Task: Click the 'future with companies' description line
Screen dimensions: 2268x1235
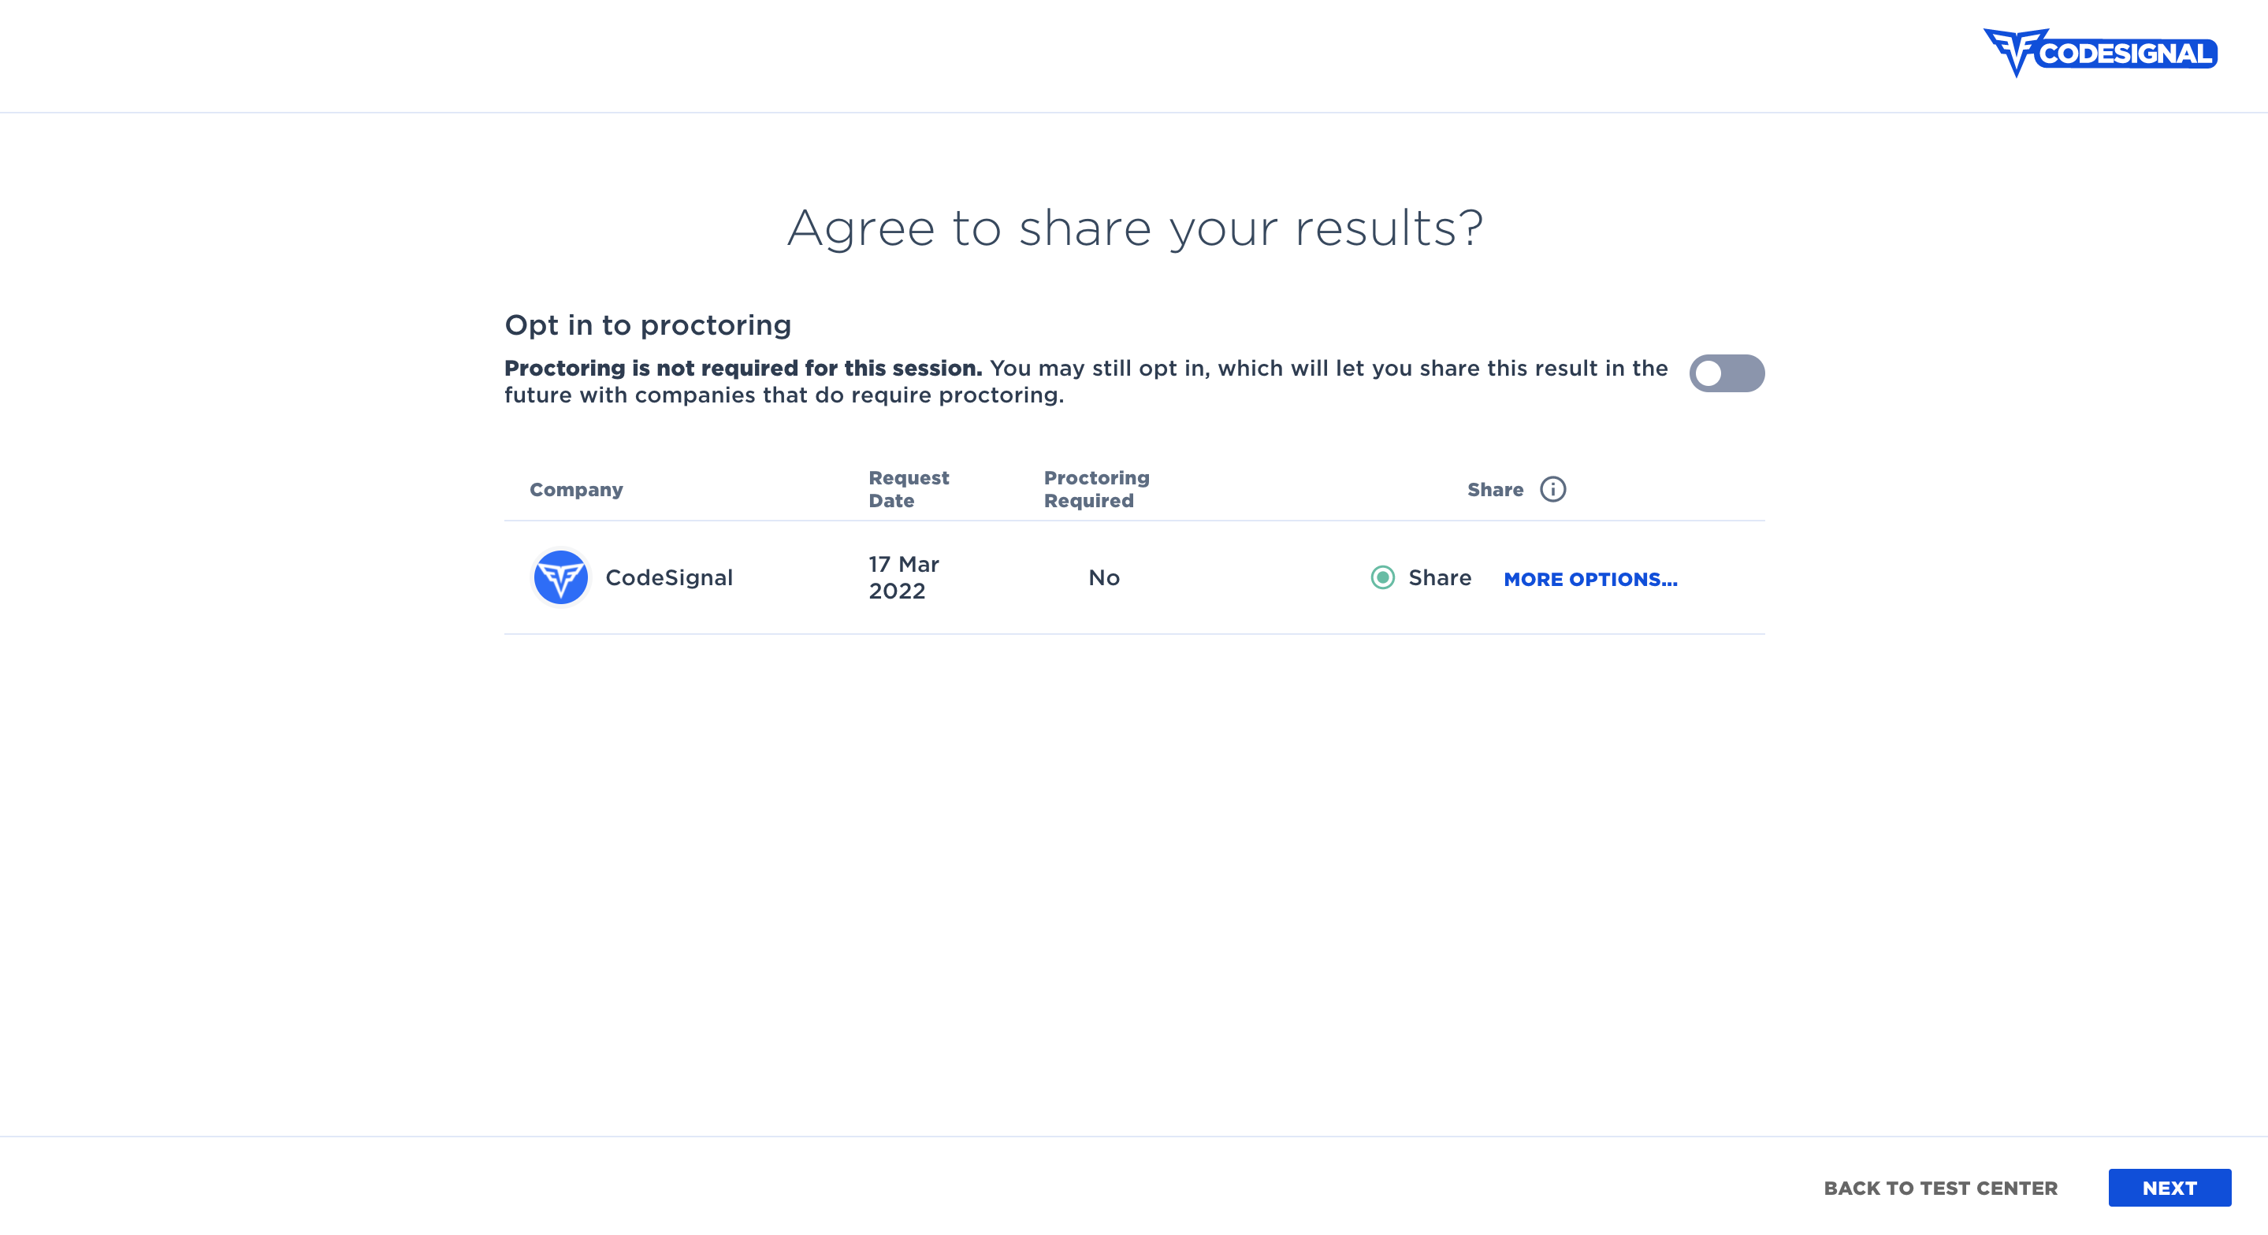Action: coord(783,395)
